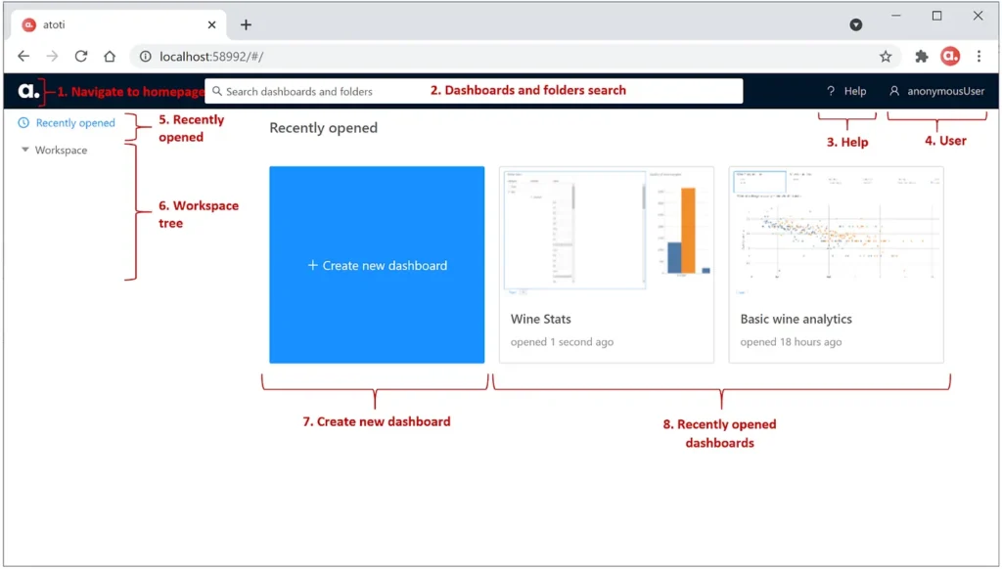Open the atoti extension icon in toolbar
The height and width of the screenshot is (569, 1002).
pyautogui.click(x=950, y=56)
